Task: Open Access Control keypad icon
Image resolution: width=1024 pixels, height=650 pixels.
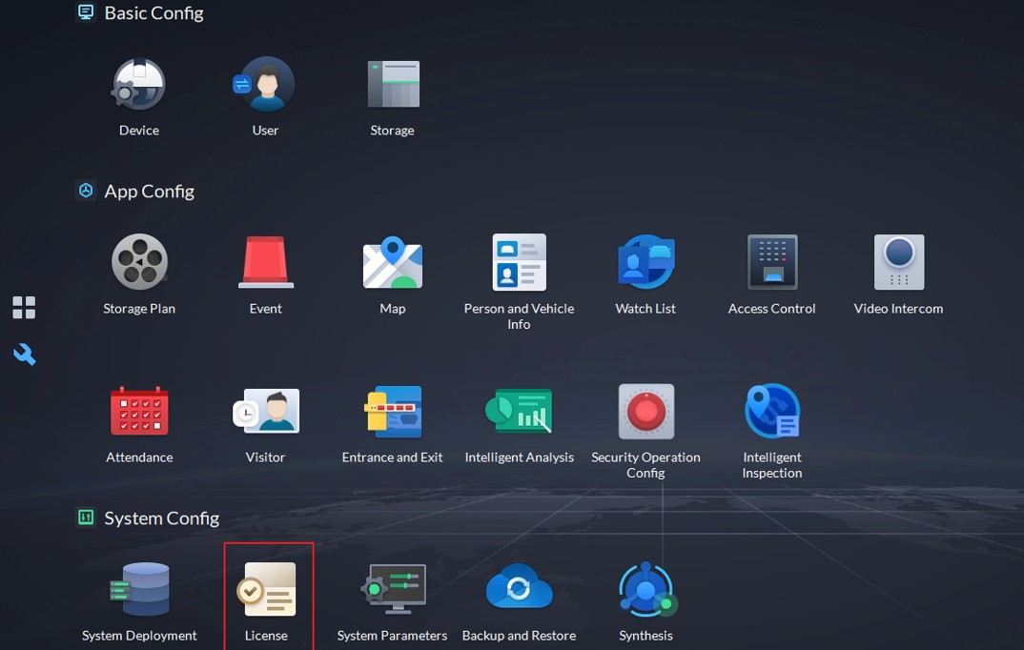Action: pos(772,262)
